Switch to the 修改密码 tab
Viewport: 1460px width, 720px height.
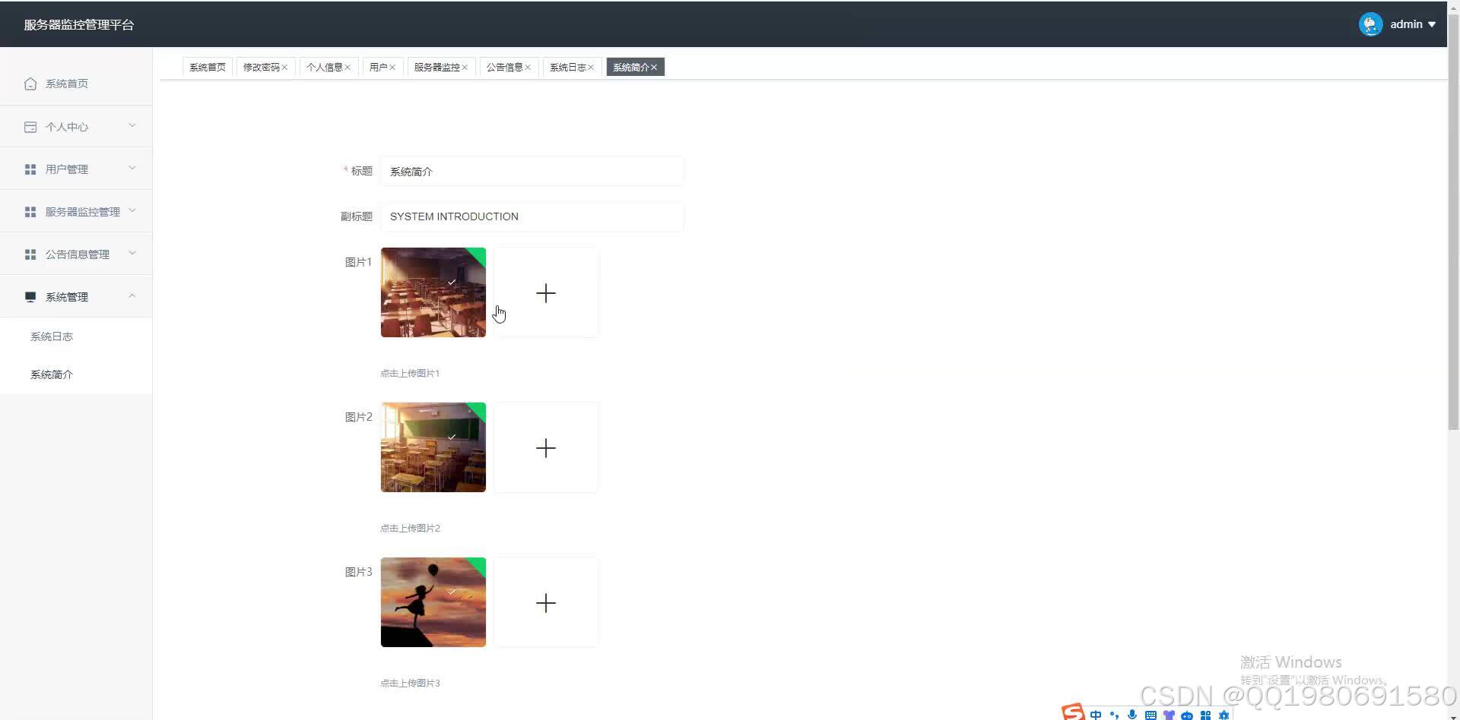click(261, 68)
